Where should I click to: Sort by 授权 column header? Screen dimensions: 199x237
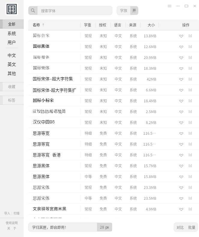[103, 25]
